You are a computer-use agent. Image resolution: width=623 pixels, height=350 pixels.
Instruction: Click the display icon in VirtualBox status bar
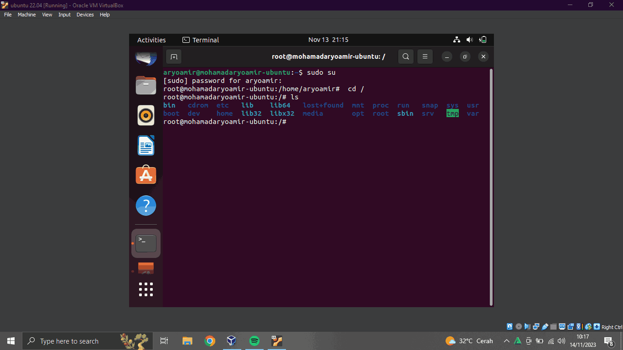point(562,327)
